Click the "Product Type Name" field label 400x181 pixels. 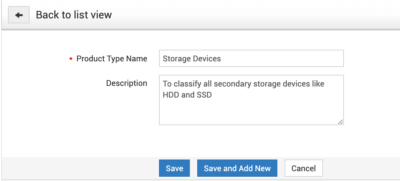pyautogui.click(x=112, y=59)
